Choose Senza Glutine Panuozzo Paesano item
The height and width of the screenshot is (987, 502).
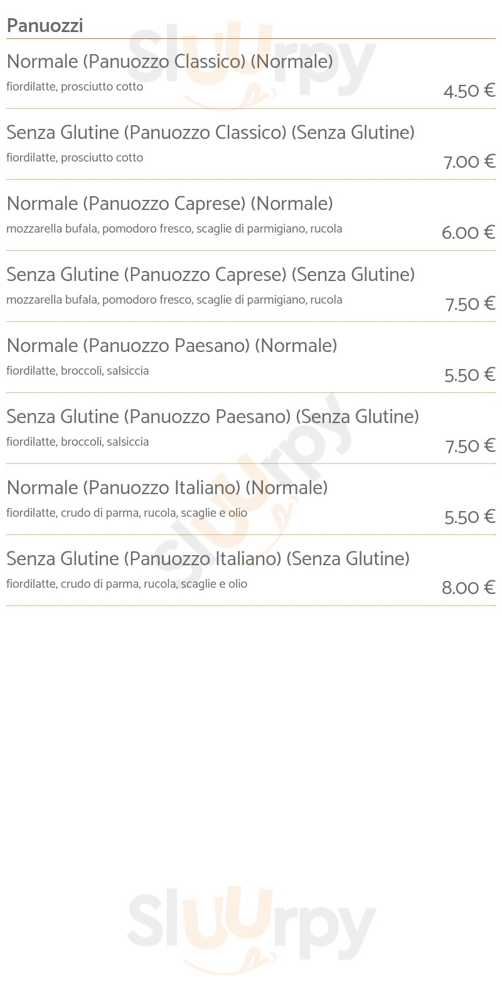(x=213, y=417)
